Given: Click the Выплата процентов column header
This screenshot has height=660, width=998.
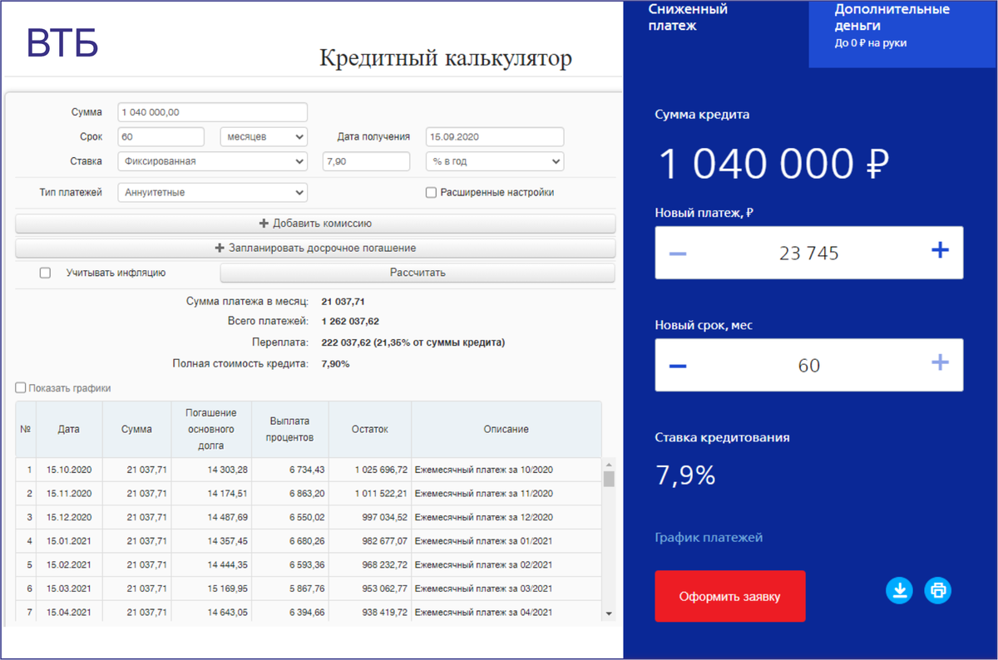Looking at the screenshot, I should click(x=290, y=430).
